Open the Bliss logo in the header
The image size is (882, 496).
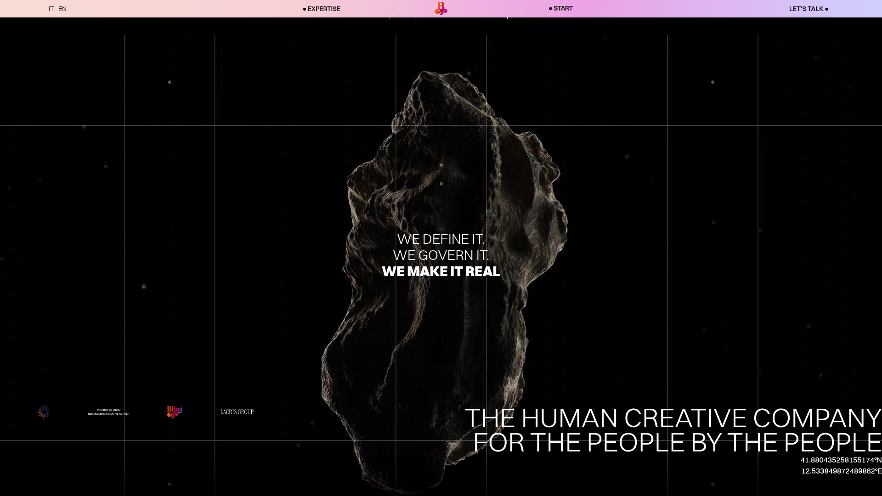point(441,8)
